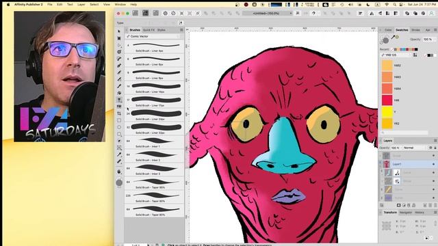Viewport: 438px width, 246px height.
Task: Switch to the Color tab
Action: point(388,30)
